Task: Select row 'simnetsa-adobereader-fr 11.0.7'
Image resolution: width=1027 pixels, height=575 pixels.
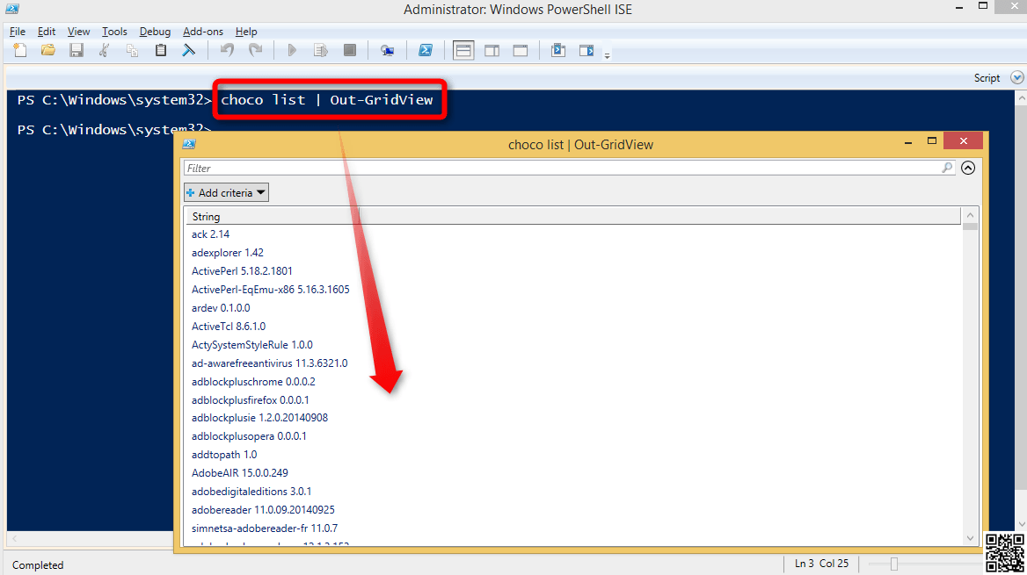Action: (x=573, y=528)
